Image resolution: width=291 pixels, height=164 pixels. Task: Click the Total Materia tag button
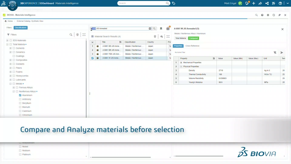tap(181, 38)
